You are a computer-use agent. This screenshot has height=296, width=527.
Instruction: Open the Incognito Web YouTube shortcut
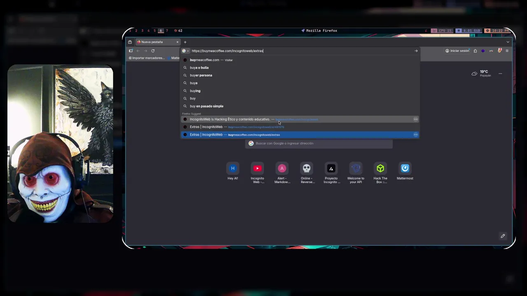(257, 173)
